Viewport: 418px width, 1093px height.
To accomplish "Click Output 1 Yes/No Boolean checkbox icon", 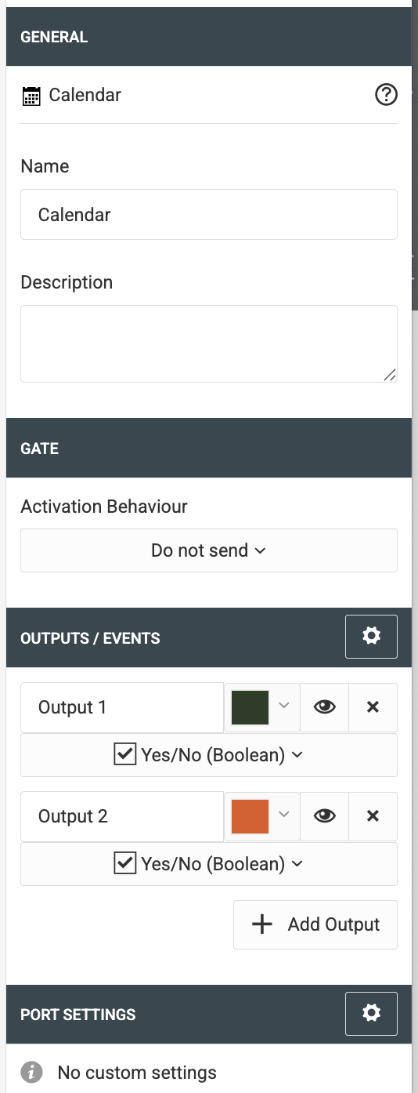I will pos(125,755).
